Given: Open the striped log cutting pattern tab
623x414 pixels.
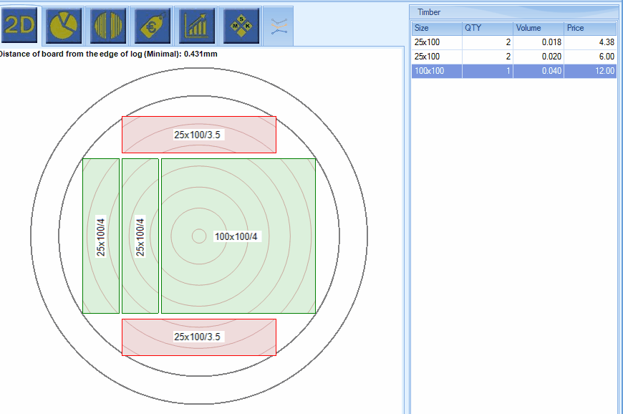Looking at the screenshot, I should (x=108, y=26).
